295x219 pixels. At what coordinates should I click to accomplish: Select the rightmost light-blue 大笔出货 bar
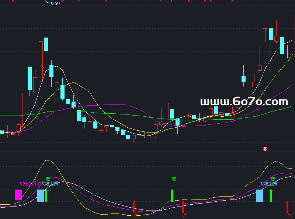260,195
